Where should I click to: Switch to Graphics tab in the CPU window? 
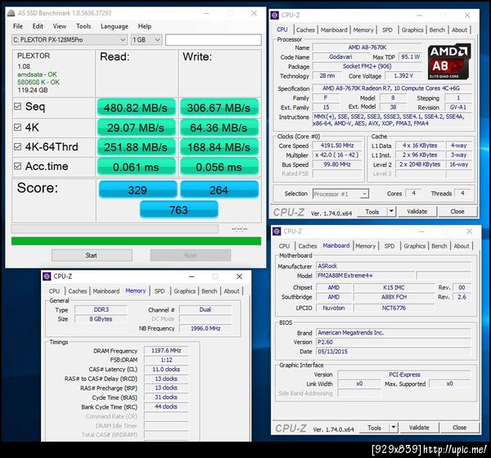click(412, 30)
